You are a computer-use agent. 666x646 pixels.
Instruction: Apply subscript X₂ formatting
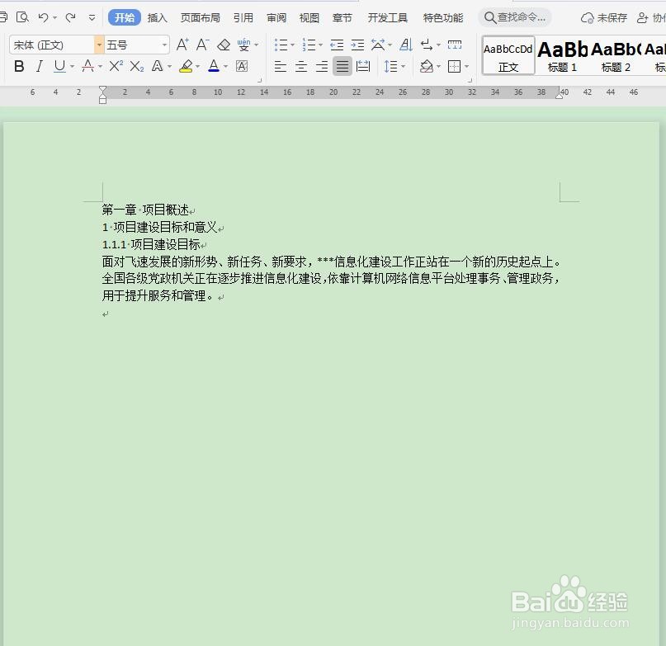(x=137, y=66)
